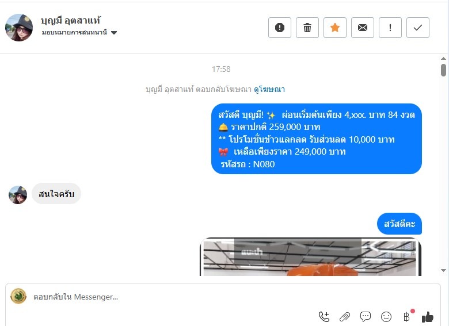The image size is (449, 326).
Task: Flag conversation with the exclamation mark icon
Action: (x=390, y=28)
